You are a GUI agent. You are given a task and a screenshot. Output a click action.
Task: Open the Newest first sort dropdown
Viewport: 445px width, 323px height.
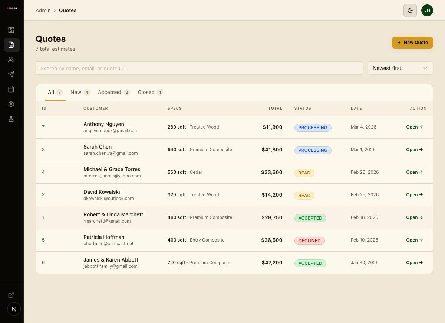click(400, 68)
